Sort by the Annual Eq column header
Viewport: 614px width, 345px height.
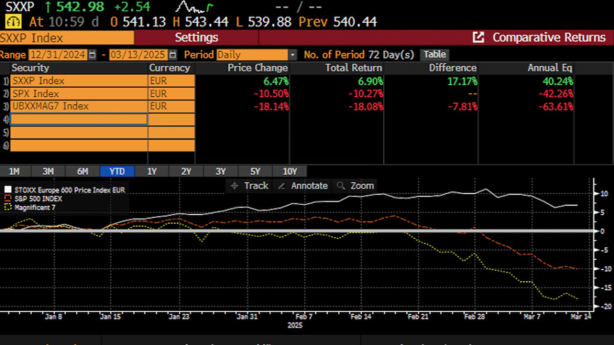click(x=550, y=68)
